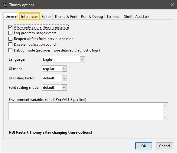Click the Restart Thonny notice text

50,132
